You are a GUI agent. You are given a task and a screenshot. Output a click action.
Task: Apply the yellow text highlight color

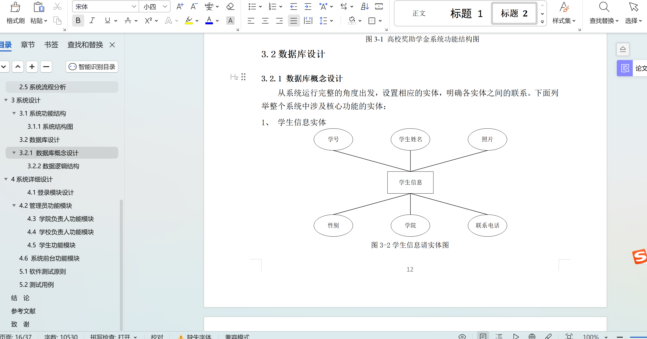pyautogui.click(x=189, y=21)
